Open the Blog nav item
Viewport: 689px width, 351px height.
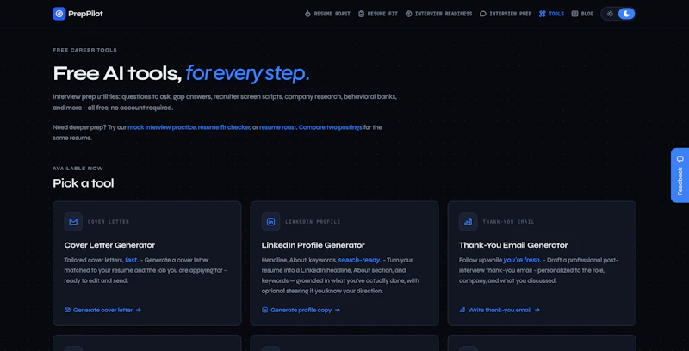pyautogui.click(x=582, y=14)
